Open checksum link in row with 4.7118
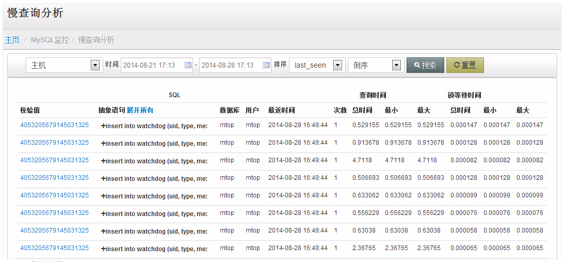This screenshot has width=566, height=262. coord(55,160)
